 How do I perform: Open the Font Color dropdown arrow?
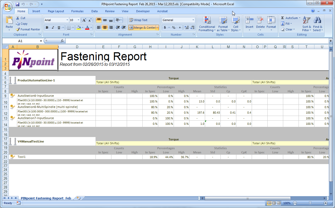[91, 28]
